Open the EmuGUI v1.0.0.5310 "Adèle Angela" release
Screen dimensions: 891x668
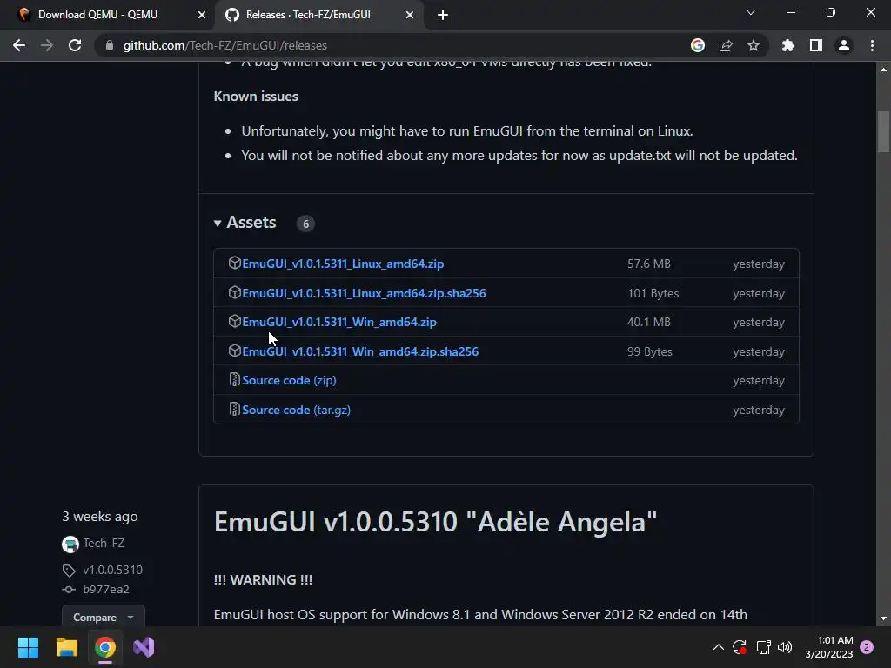(435, 522)
